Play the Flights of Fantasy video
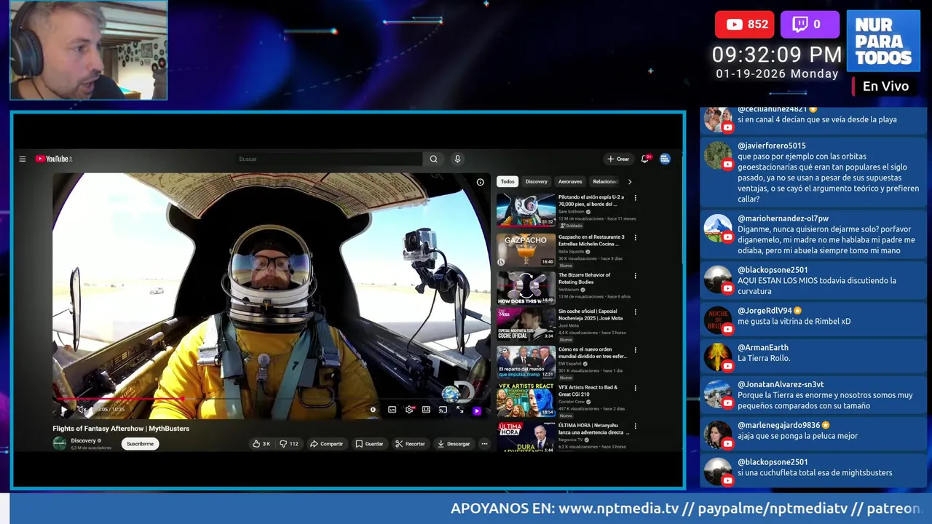 (x=63, y=410)
